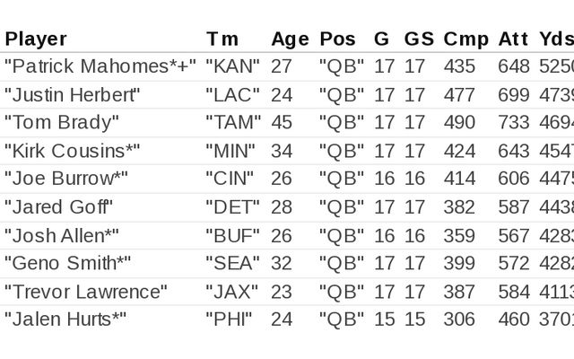Click the Att column header
This screenshot has width=574, height=359.
515,39
